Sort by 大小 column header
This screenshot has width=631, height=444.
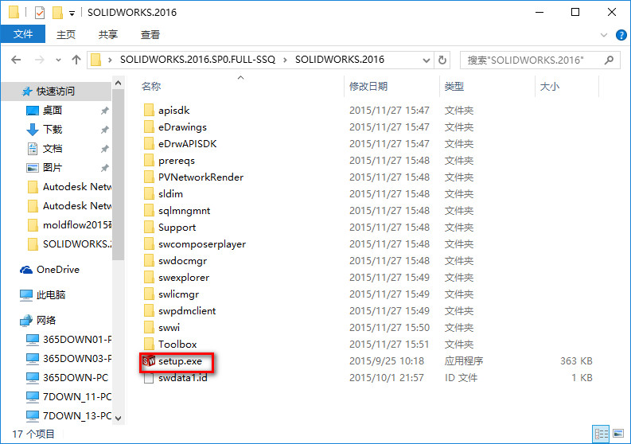point(549,86)
